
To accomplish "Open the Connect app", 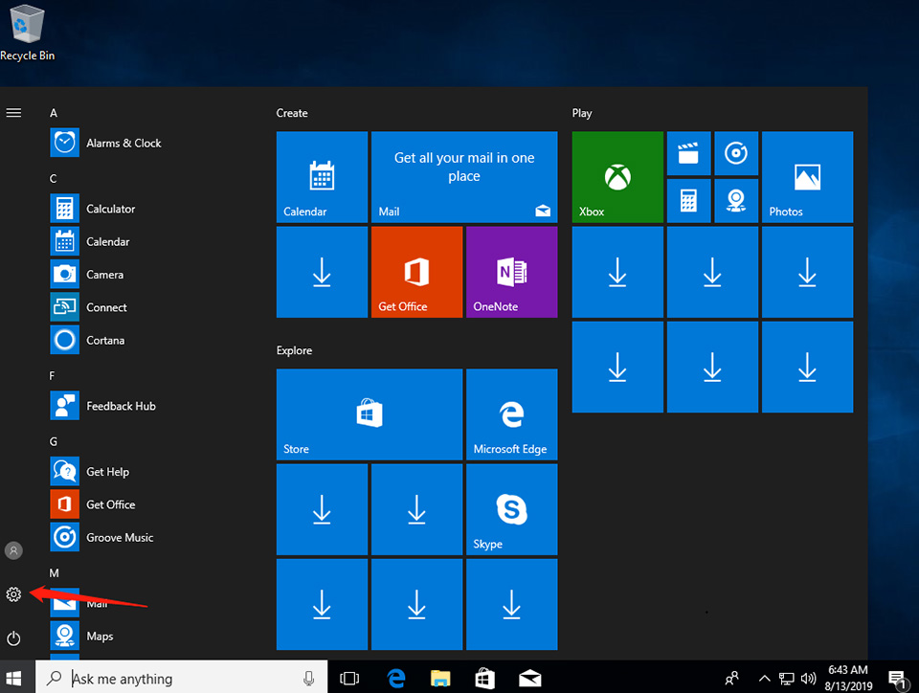I will (x=88, y=307).
